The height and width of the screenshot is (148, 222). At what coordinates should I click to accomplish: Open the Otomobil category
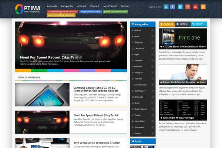(143, 97)
